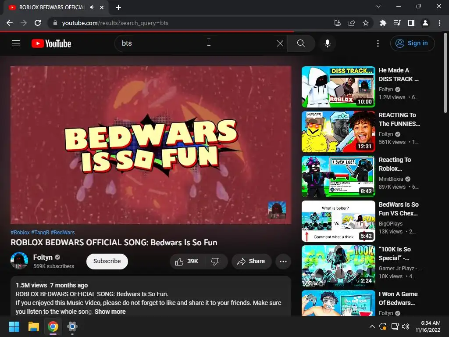Close the ROBLOX BEDWARS tab
Viewport: 449px width, 337px height.
[x=102, y=7]
